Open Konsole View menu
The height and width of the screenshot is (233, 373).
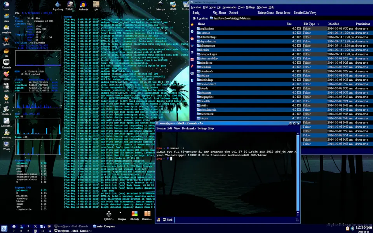(177, 129)
